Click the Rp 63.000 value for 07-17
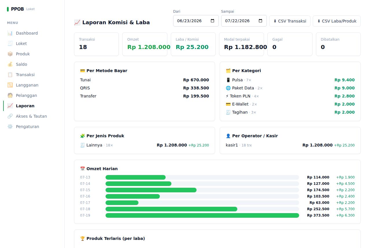The height and width of the screenshot is (248, 370). (319, 203)
